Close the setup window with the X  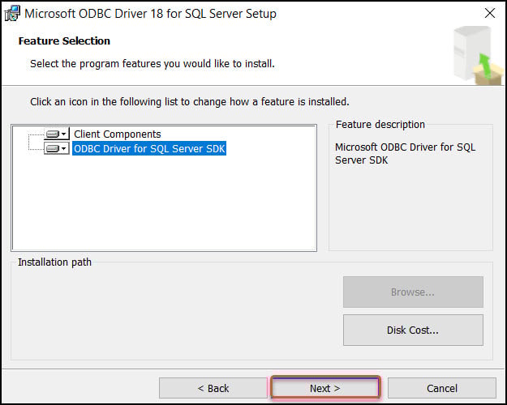[x=490, y=13]
